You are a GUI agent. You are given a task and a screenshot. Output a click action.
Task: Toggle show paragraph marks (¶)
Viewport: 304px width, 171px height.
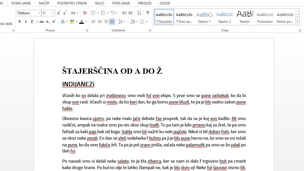(x=148, y=13)
